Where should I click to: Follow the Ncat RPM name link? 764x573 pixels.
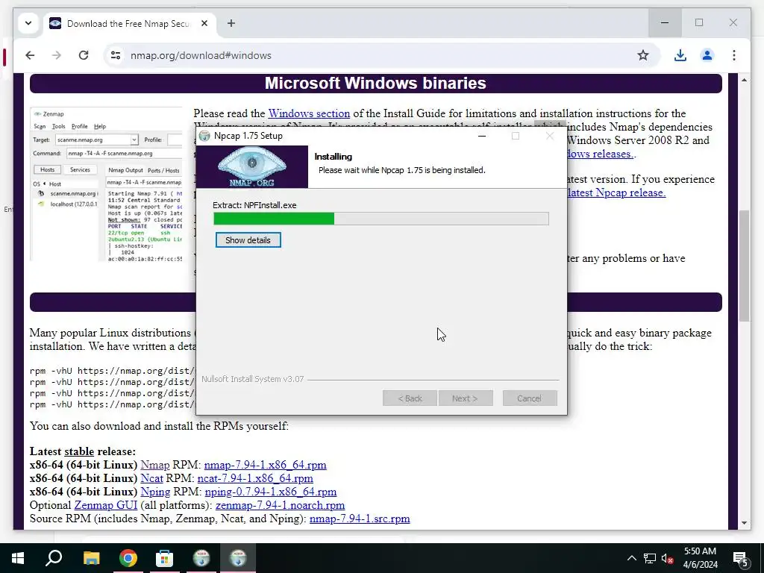(151, 478)
